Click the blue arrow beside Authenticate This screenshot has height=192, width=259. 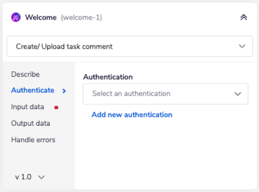coord(64,91)
